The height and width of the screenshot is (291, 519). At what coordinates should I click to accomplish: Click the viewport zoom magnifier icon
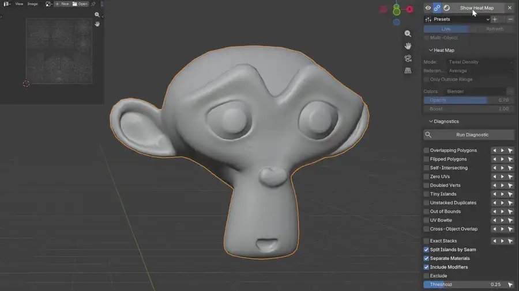(x=408, y=34)
